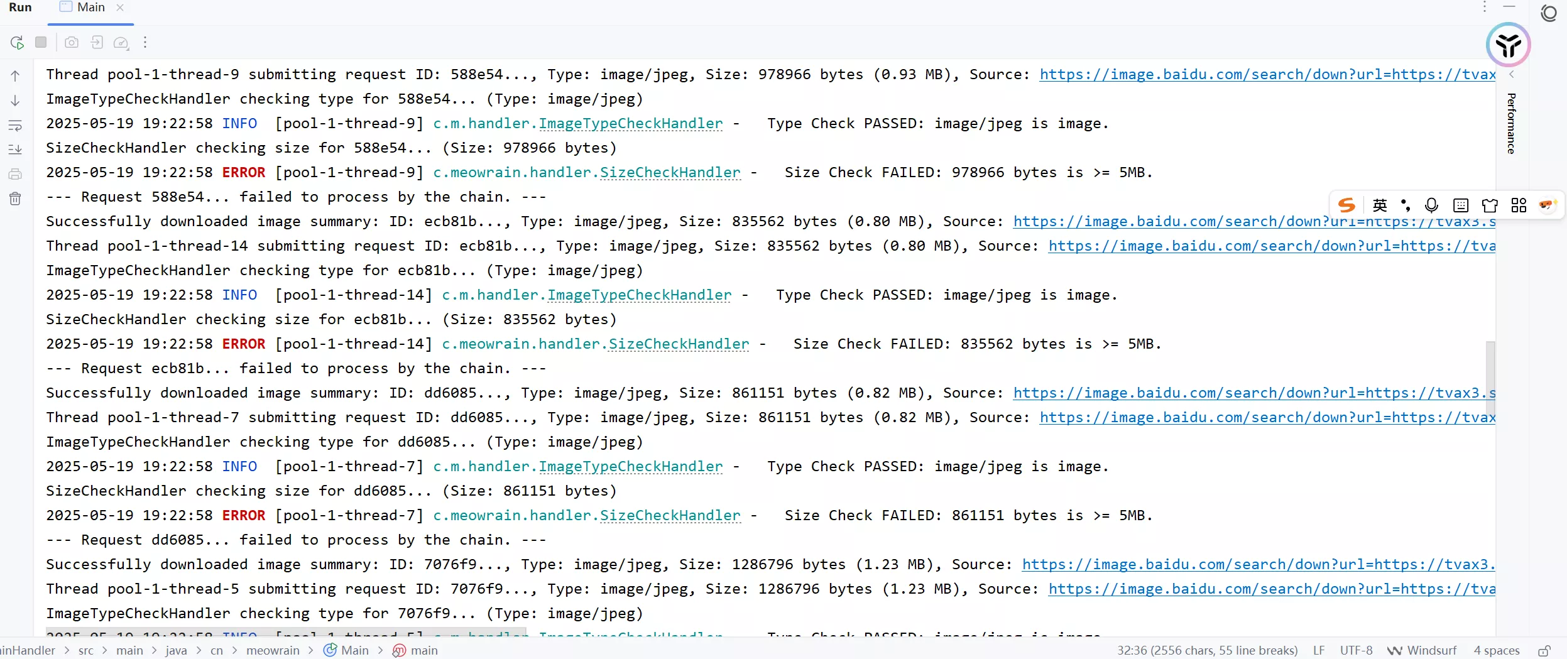Click the Rerun program icon
This screenshot has height=659, width=1567.
tap(17, 43)
